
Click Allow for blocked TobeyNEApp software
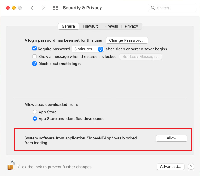coord(172,138)
